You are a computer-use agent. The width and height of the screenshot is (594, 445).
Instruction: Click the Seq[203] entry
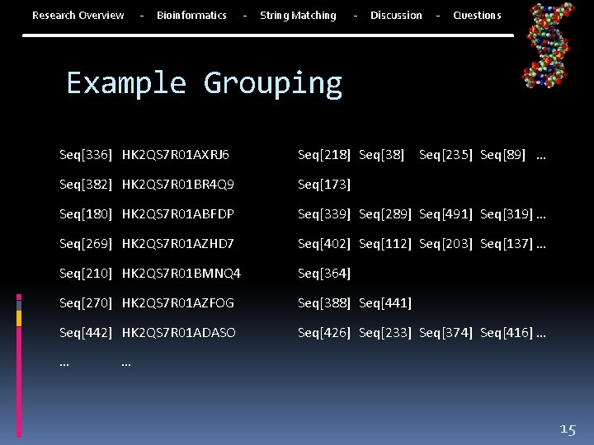point(445,244)
